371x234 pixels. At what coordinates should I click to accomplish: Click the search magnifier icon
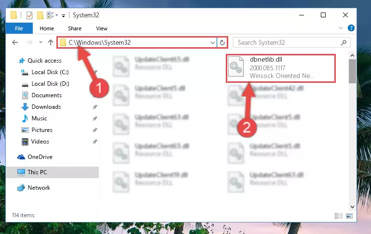pyautogui.click(x=344, y=42)
